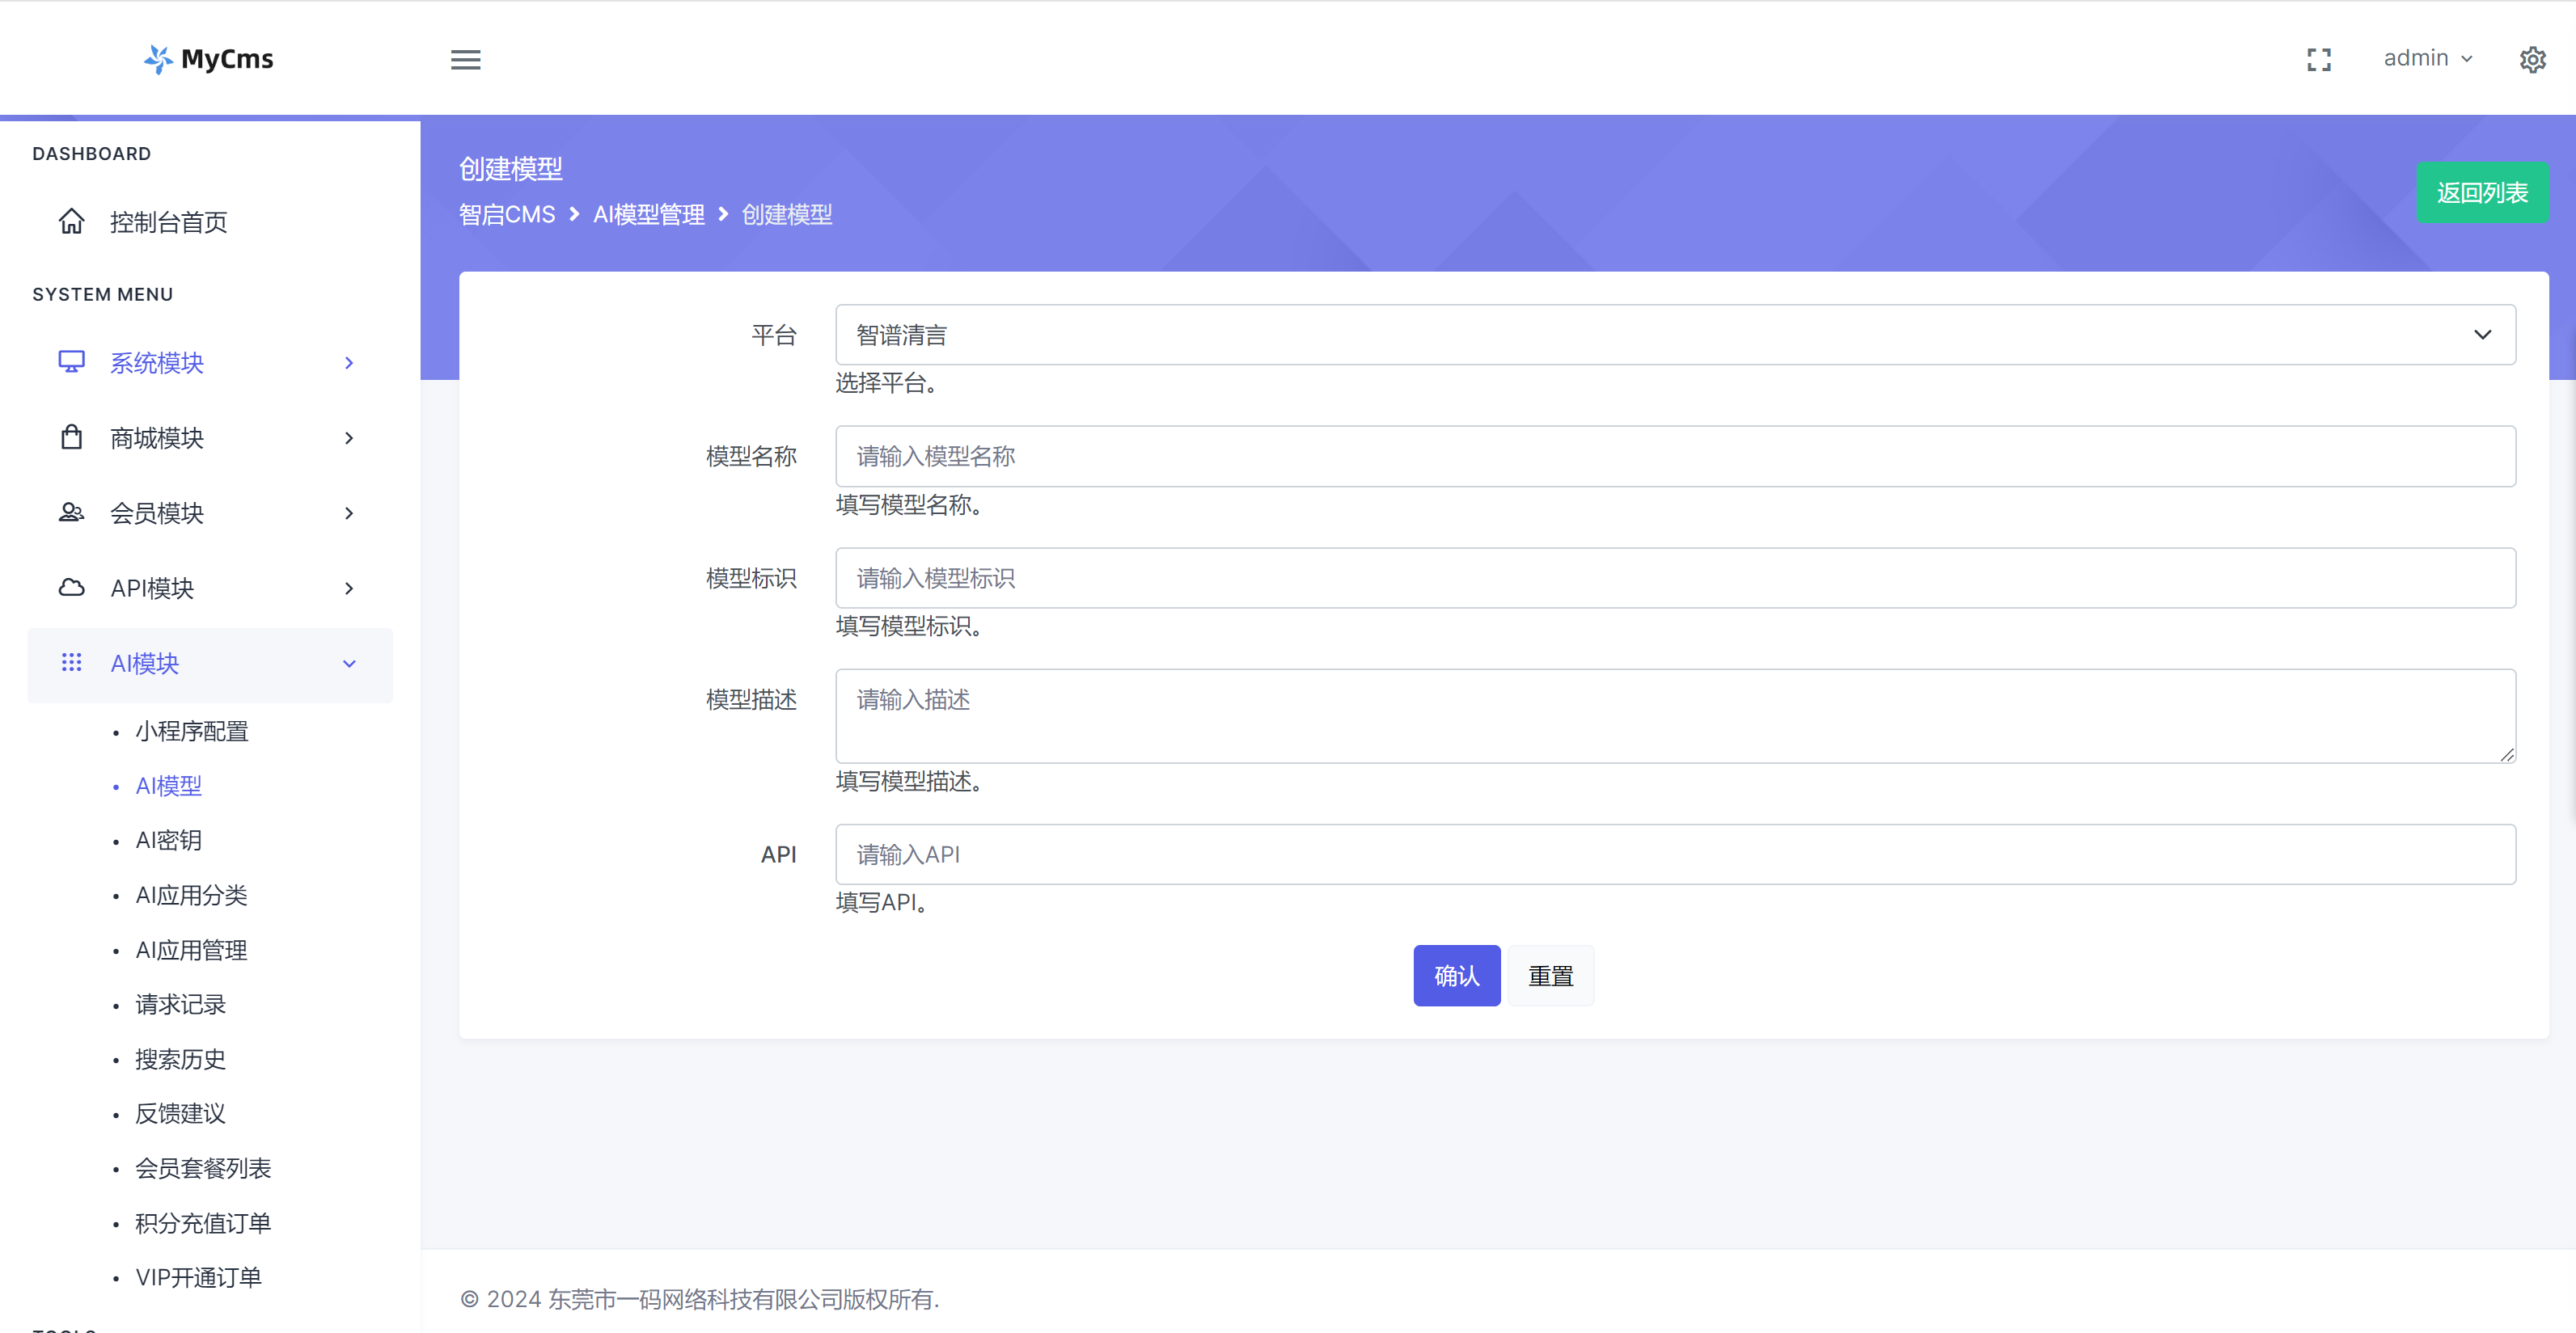Click the 填写模型标识。 hint text
The image size is (2576, 1333).
coord(909,626)
